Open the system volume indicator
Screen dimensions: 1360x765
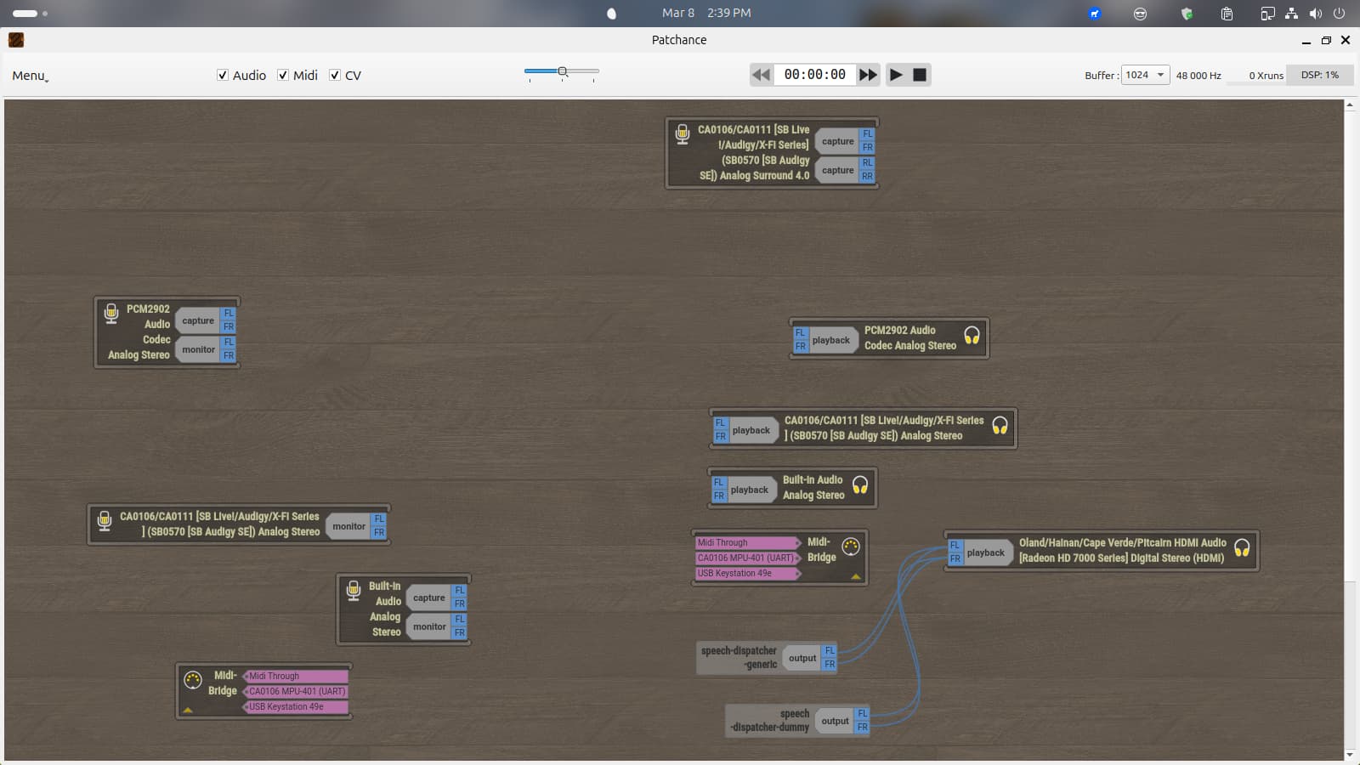(x=1315, y=14)
